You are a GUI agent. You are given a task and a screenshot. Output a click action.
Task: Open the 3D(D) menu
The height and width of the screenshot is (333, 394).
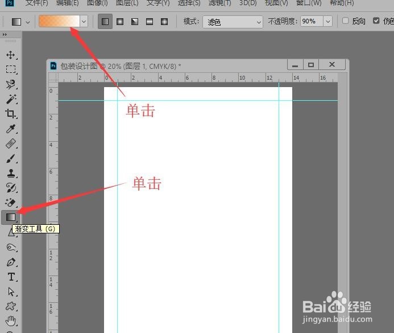tap(248, 3)
